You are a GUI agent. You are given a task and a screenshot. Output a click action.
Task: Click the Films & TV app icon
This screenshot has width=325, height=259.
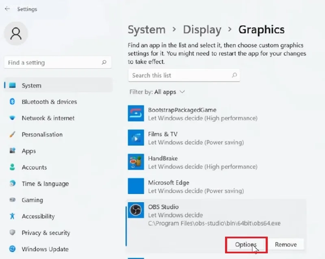(135, 138)
